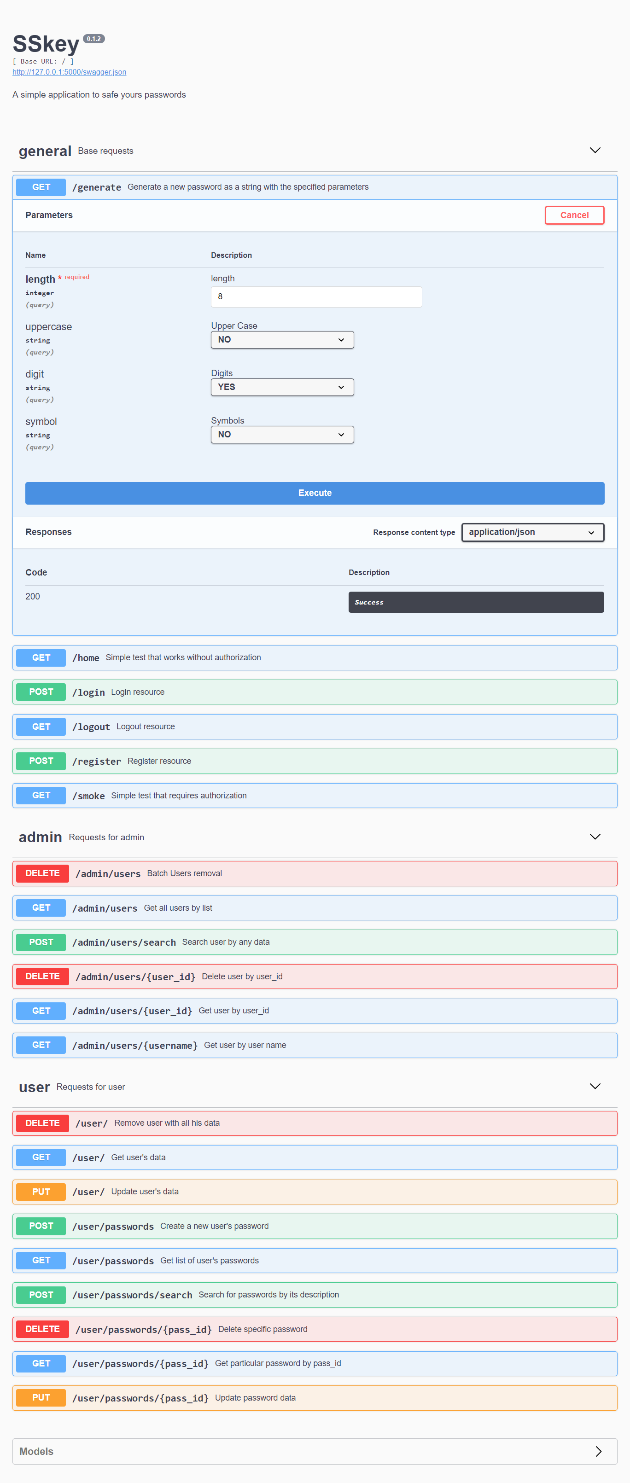
Task: Collapse the admin section chevron
Action: (595, 837)
